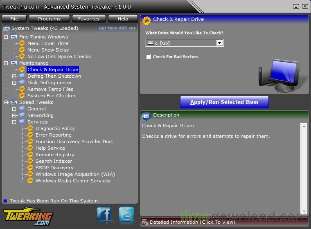Open the File menu

click(x=14, y=19)
